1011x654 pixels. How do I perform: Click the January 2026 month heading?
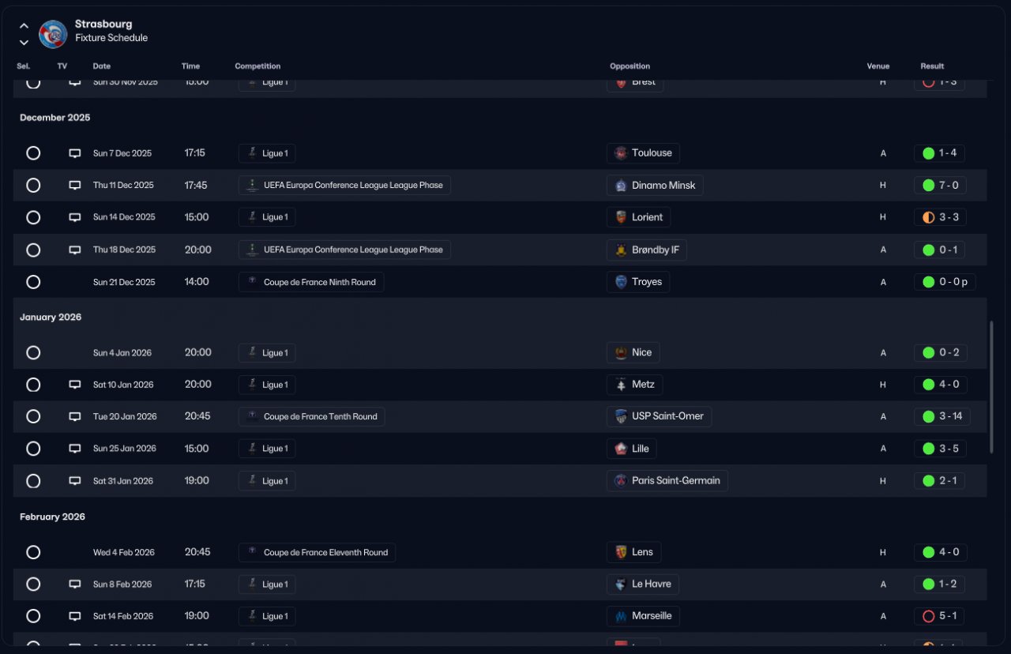pos(51,318)
